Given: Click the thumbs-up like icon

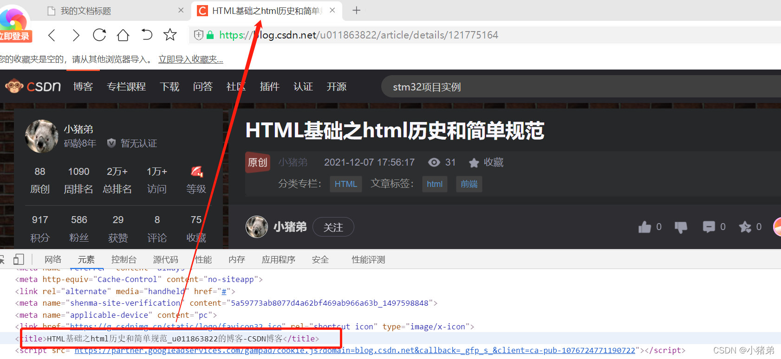Looking at the screenshot, I should pyautogui.click(x=644, y=227).
